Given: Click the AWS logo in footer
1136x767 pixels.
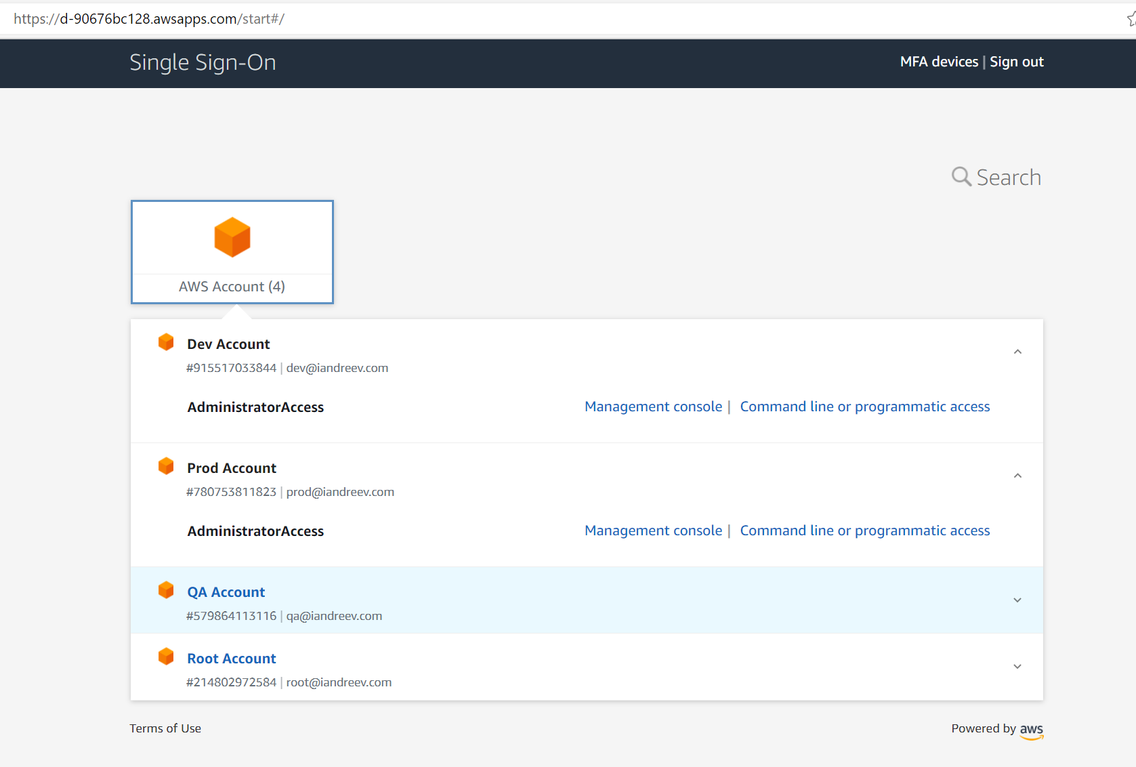Looking at the screenshot, I should click(1032, 730).
